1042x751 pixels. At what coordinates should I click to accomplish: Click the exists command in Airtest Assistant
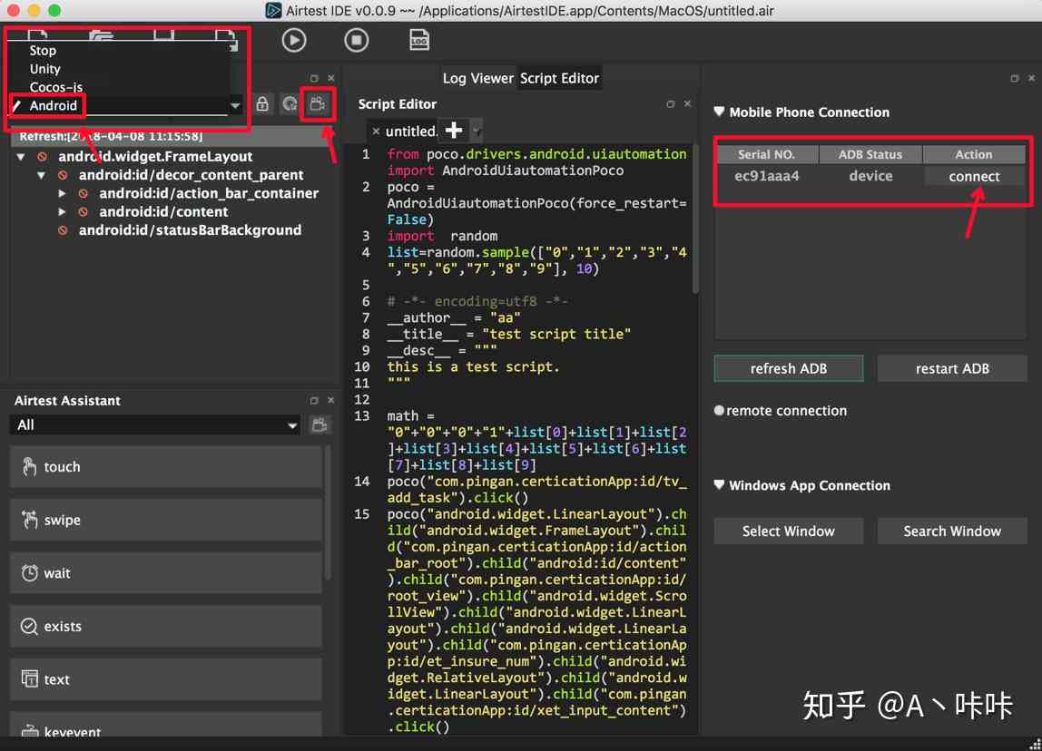pyautogui.click(x=165, y=626)
